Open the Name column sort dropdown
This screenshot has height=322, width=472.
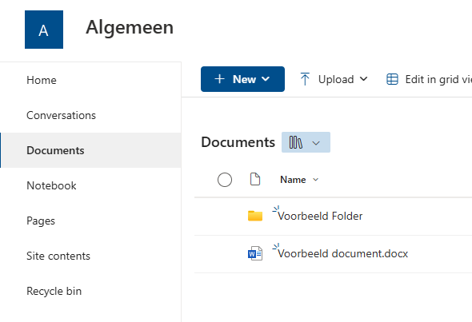pyautogui.click(x=315, y=180)
